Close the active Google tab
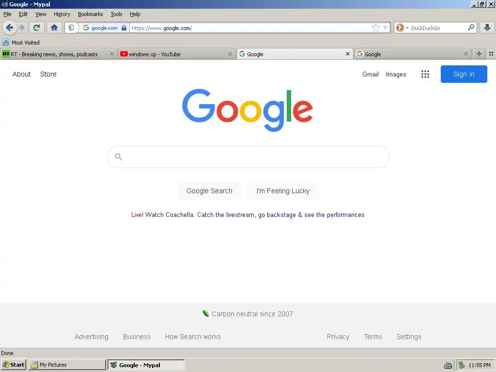This screenshot has height=372, width=496. tap(348, 54)
